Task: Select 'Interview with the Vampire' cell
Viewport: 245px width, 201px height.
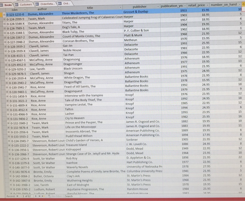Action: [94, 95]
